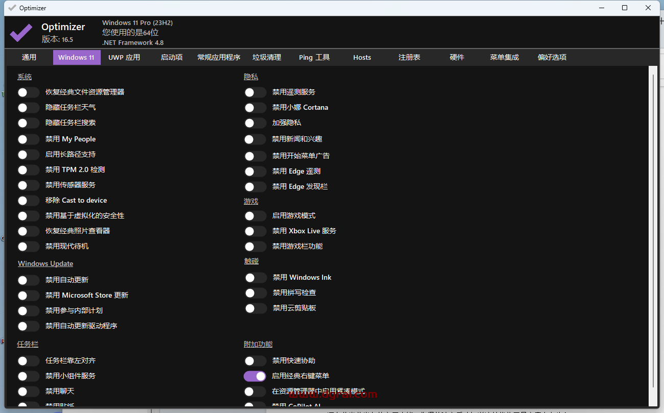Switch to the Ping 工具 tab
Viewport: 664px width, 413px height.
pyautogui.click(x=314, y=57)
